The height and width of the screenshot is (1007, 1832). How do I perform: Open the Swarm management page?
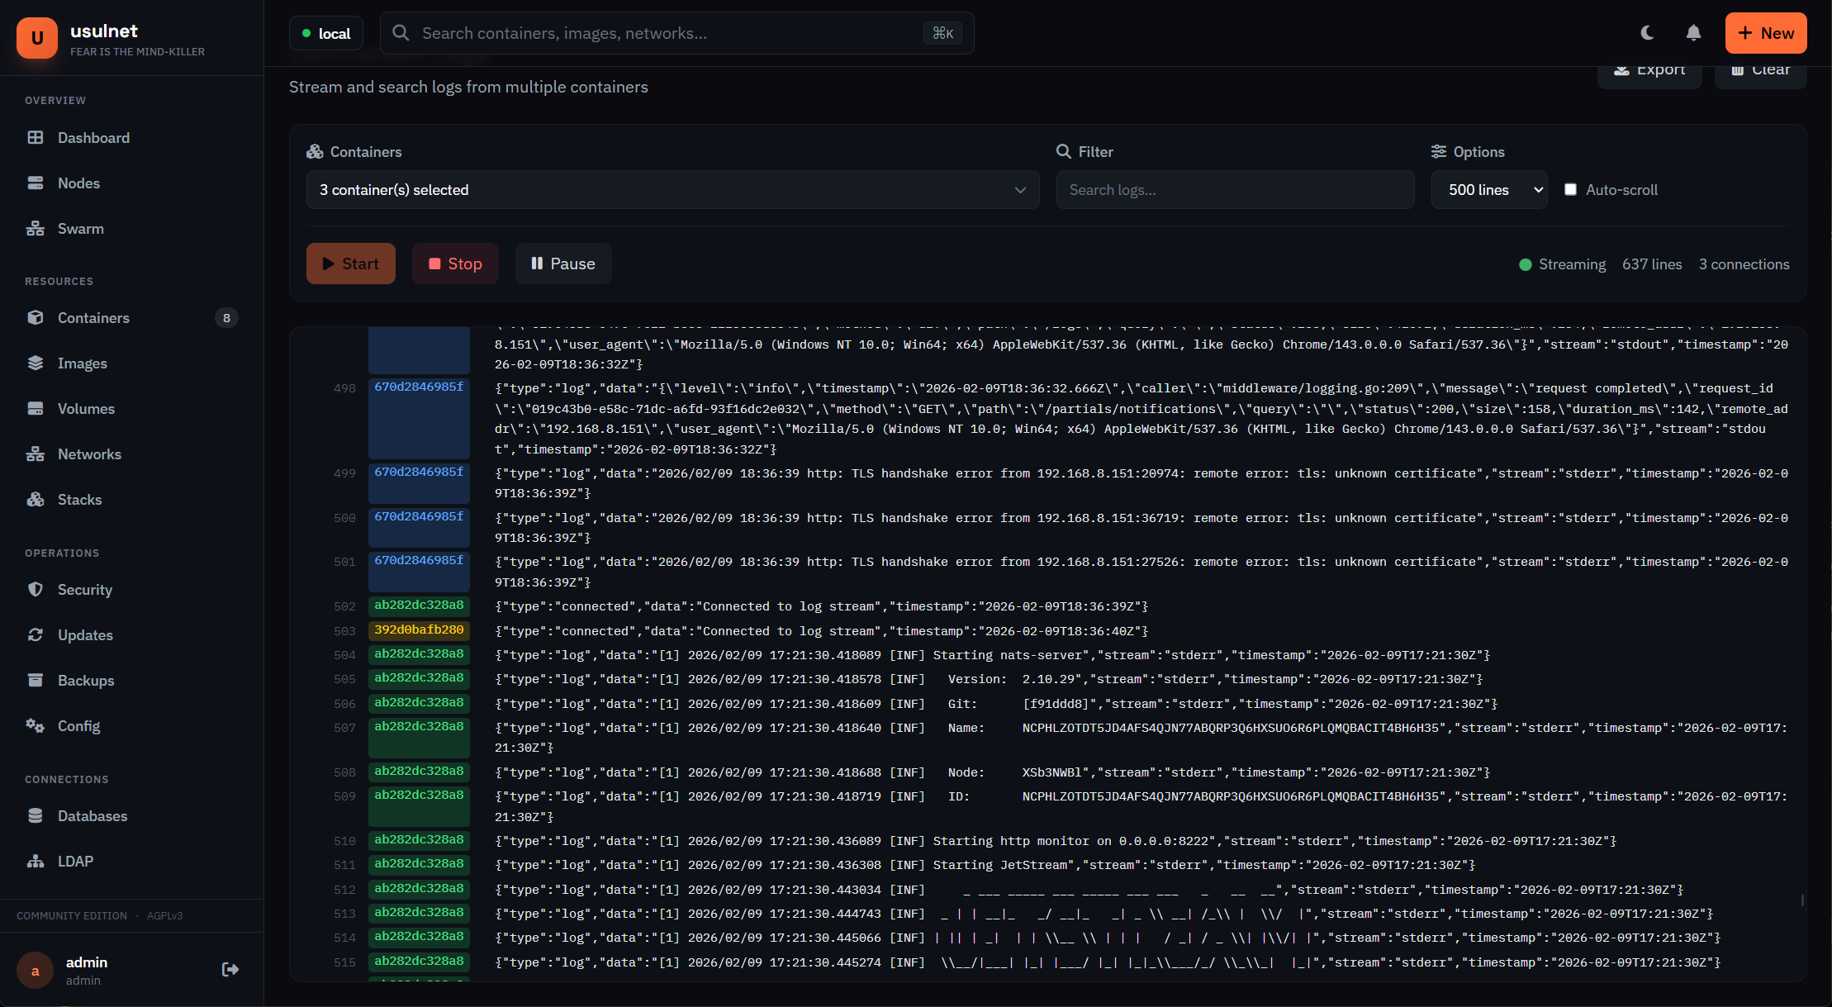click(x=80, y=228)
